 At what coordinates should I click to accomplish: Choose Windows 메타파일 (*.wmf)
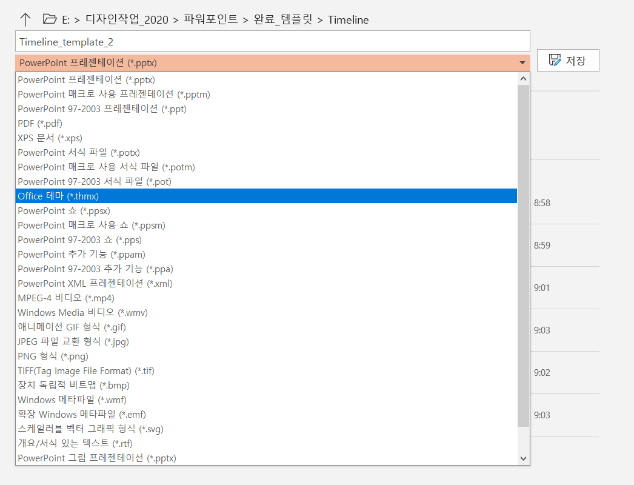tap(266, 400)
